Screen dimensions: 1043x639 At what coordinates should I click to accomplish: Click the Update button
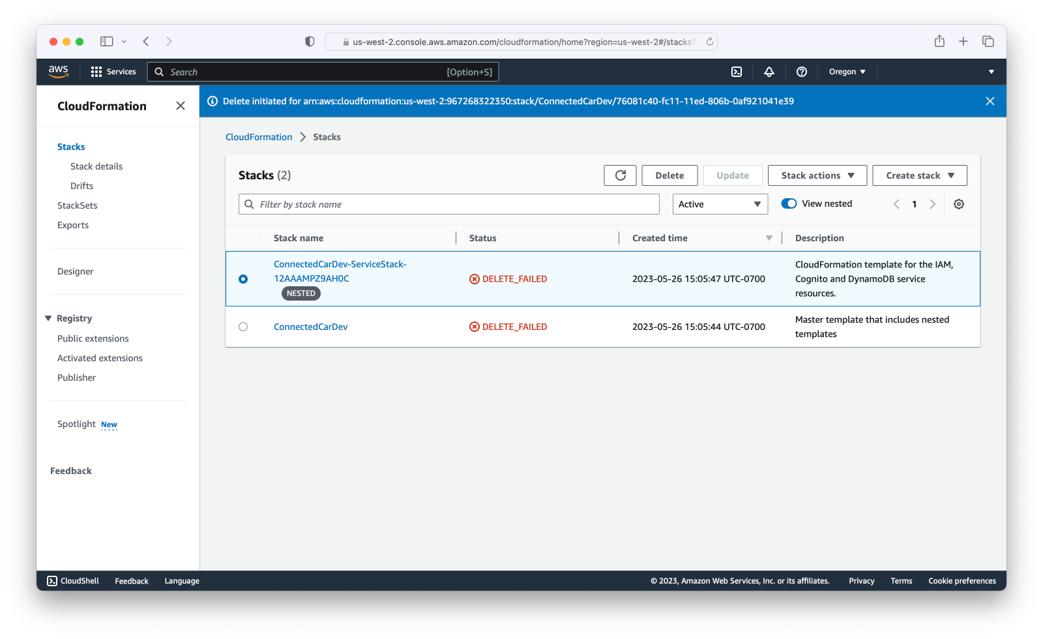(733, 175)
